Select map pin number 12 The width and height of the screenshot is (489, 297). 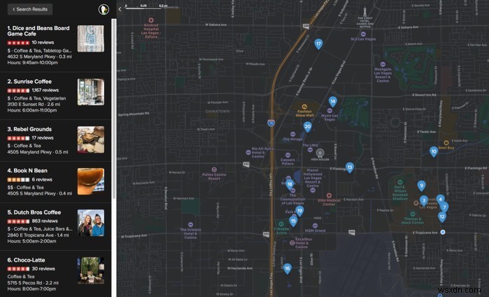coord(442,217)
